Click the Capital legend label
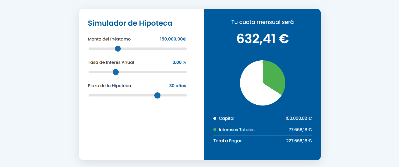Screen dimensions: 399x167 click(227, 118)
